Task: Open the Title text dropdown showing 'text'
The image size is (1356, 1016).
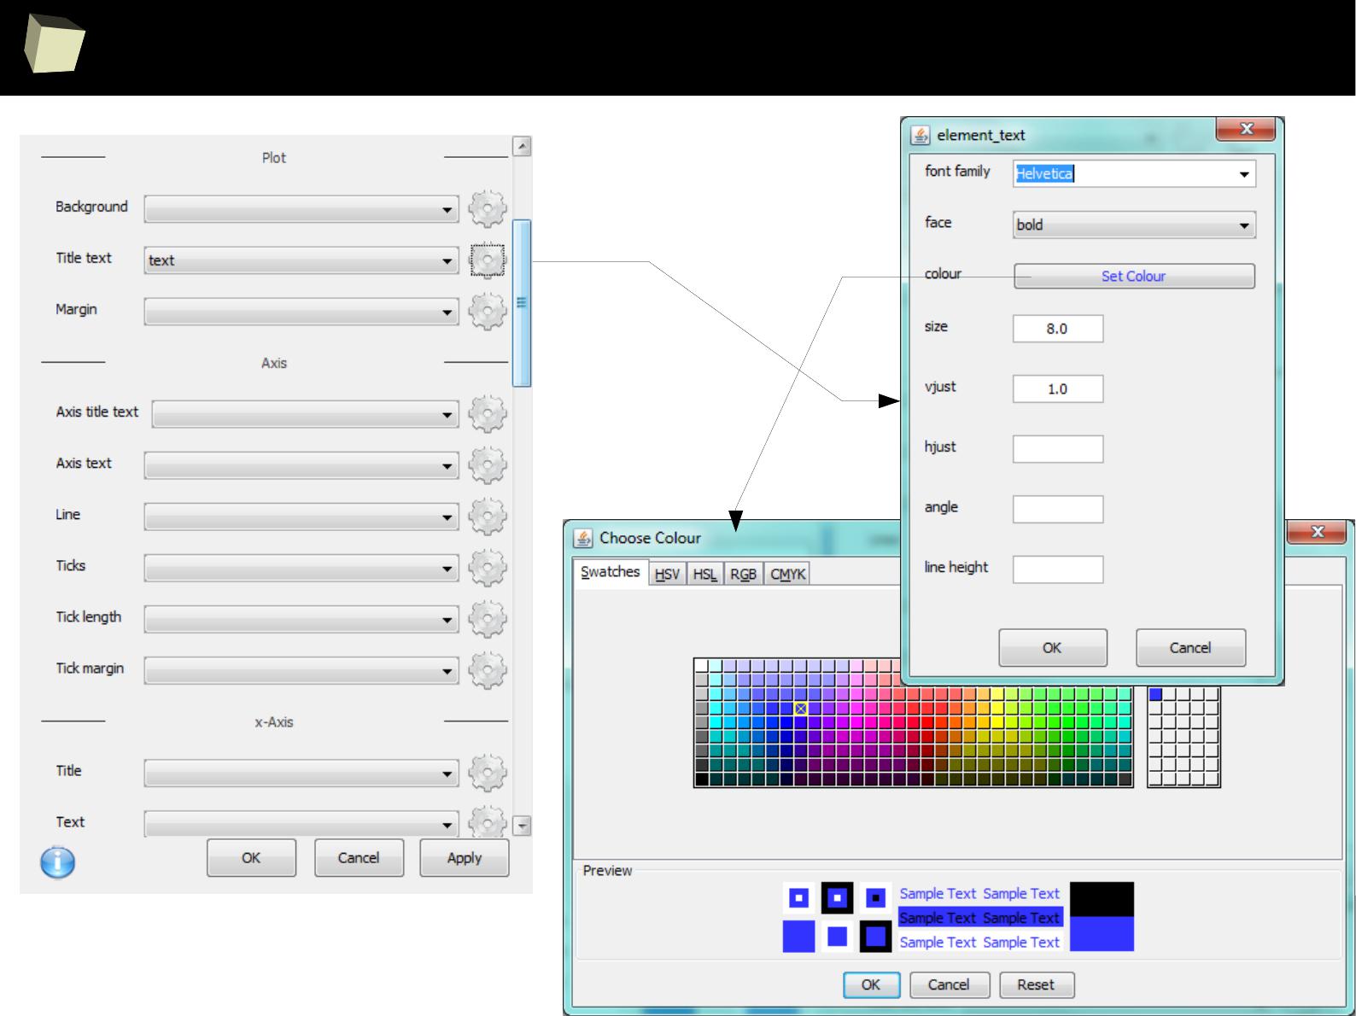Action: pos(301,260)
